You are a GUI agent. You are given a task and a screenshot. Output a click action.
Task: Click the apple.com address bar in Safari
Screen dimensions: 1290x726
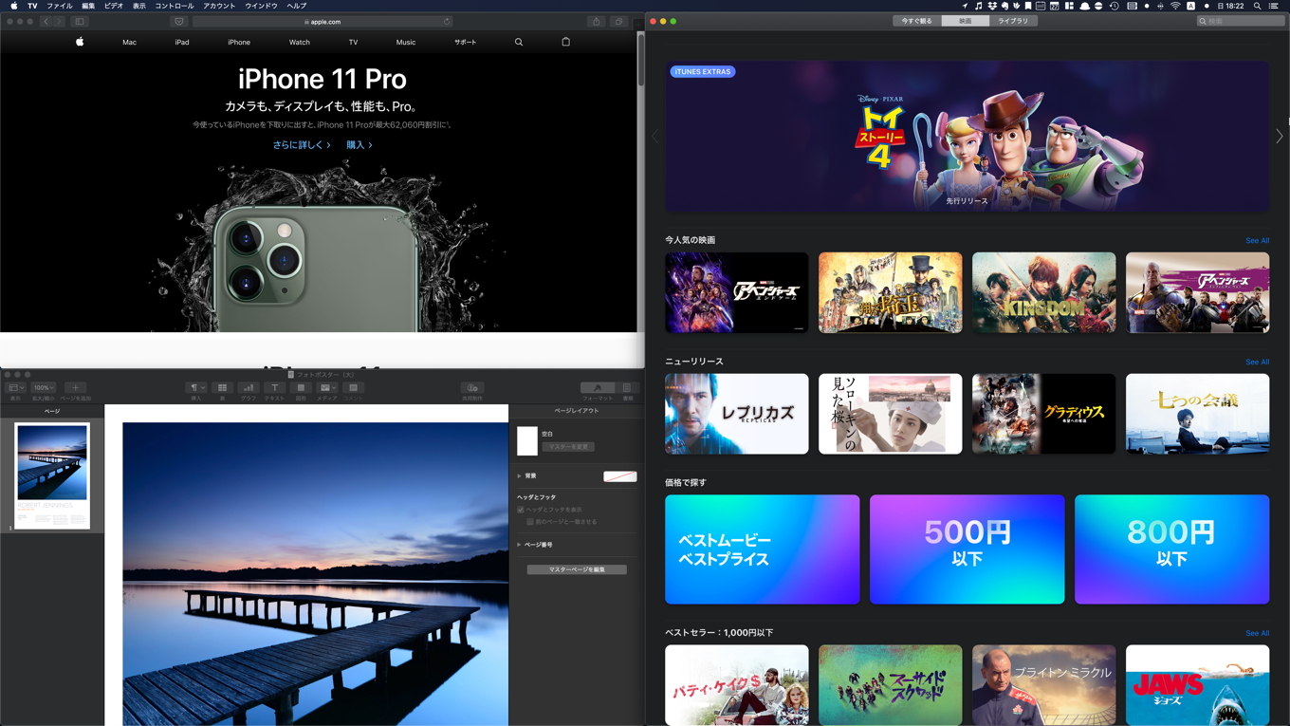click(322, 21)
